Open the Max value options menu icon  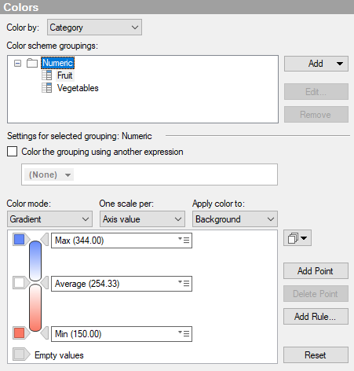coord(184,240)
